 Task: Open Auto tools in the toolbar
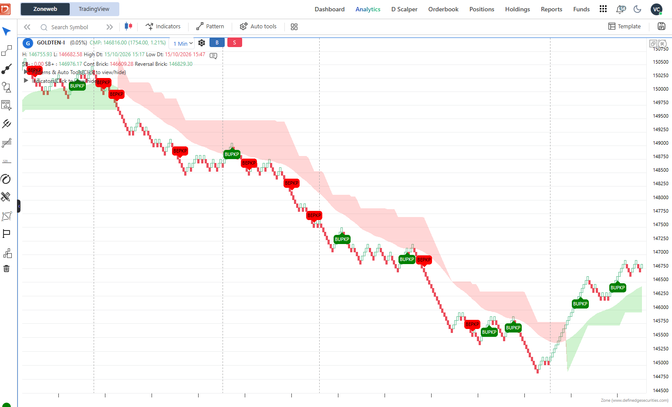258,27
